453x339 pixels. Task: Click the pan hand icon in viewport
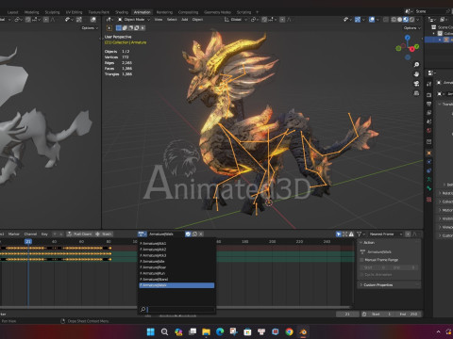click(x=416, y=74)
